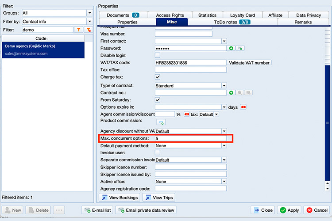Open the Groups dropdown in Filter panel
332x221 pixels.
(x=89, y=13)
